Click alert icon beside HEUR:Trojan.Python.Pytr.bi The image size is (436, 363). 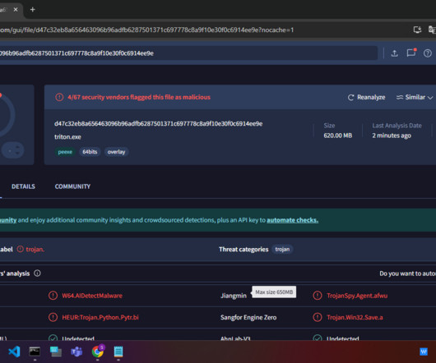(53, 317)
